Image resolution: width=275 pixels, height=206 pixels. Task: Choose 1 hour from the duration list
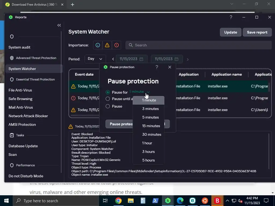[148, 143]
